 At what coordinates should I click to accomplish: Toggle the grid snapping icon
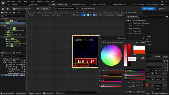[x=94, y=15]
